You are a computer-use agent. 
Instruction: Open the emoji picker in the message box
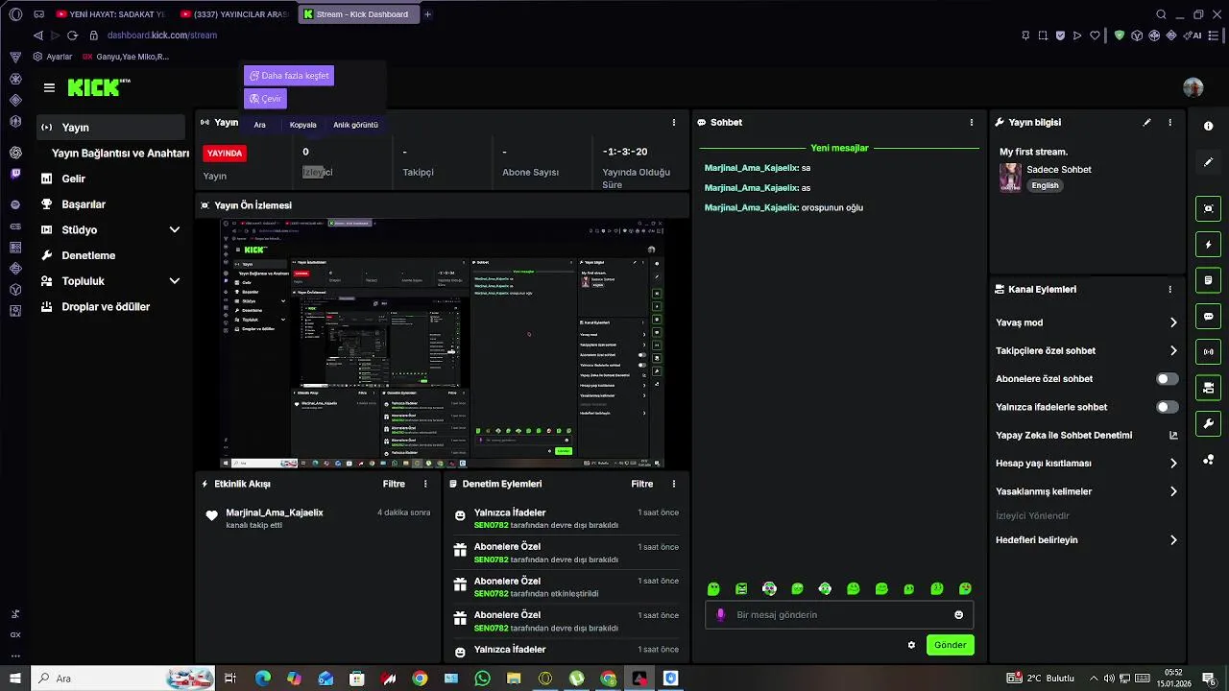(958, 615)
